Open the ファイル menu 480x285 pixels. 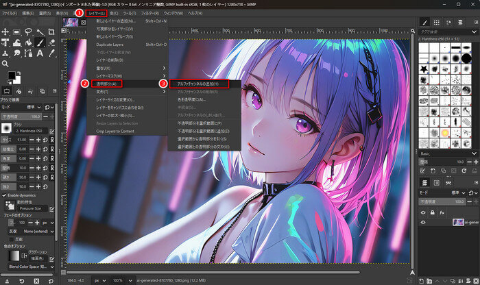point(10,13)
